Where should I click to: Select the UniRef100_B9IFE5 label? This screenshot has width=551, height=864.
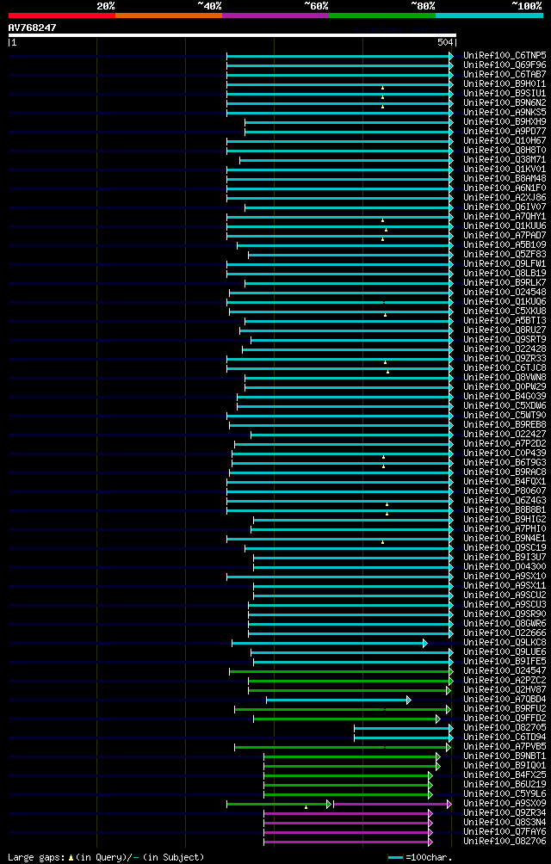point(505,663)
